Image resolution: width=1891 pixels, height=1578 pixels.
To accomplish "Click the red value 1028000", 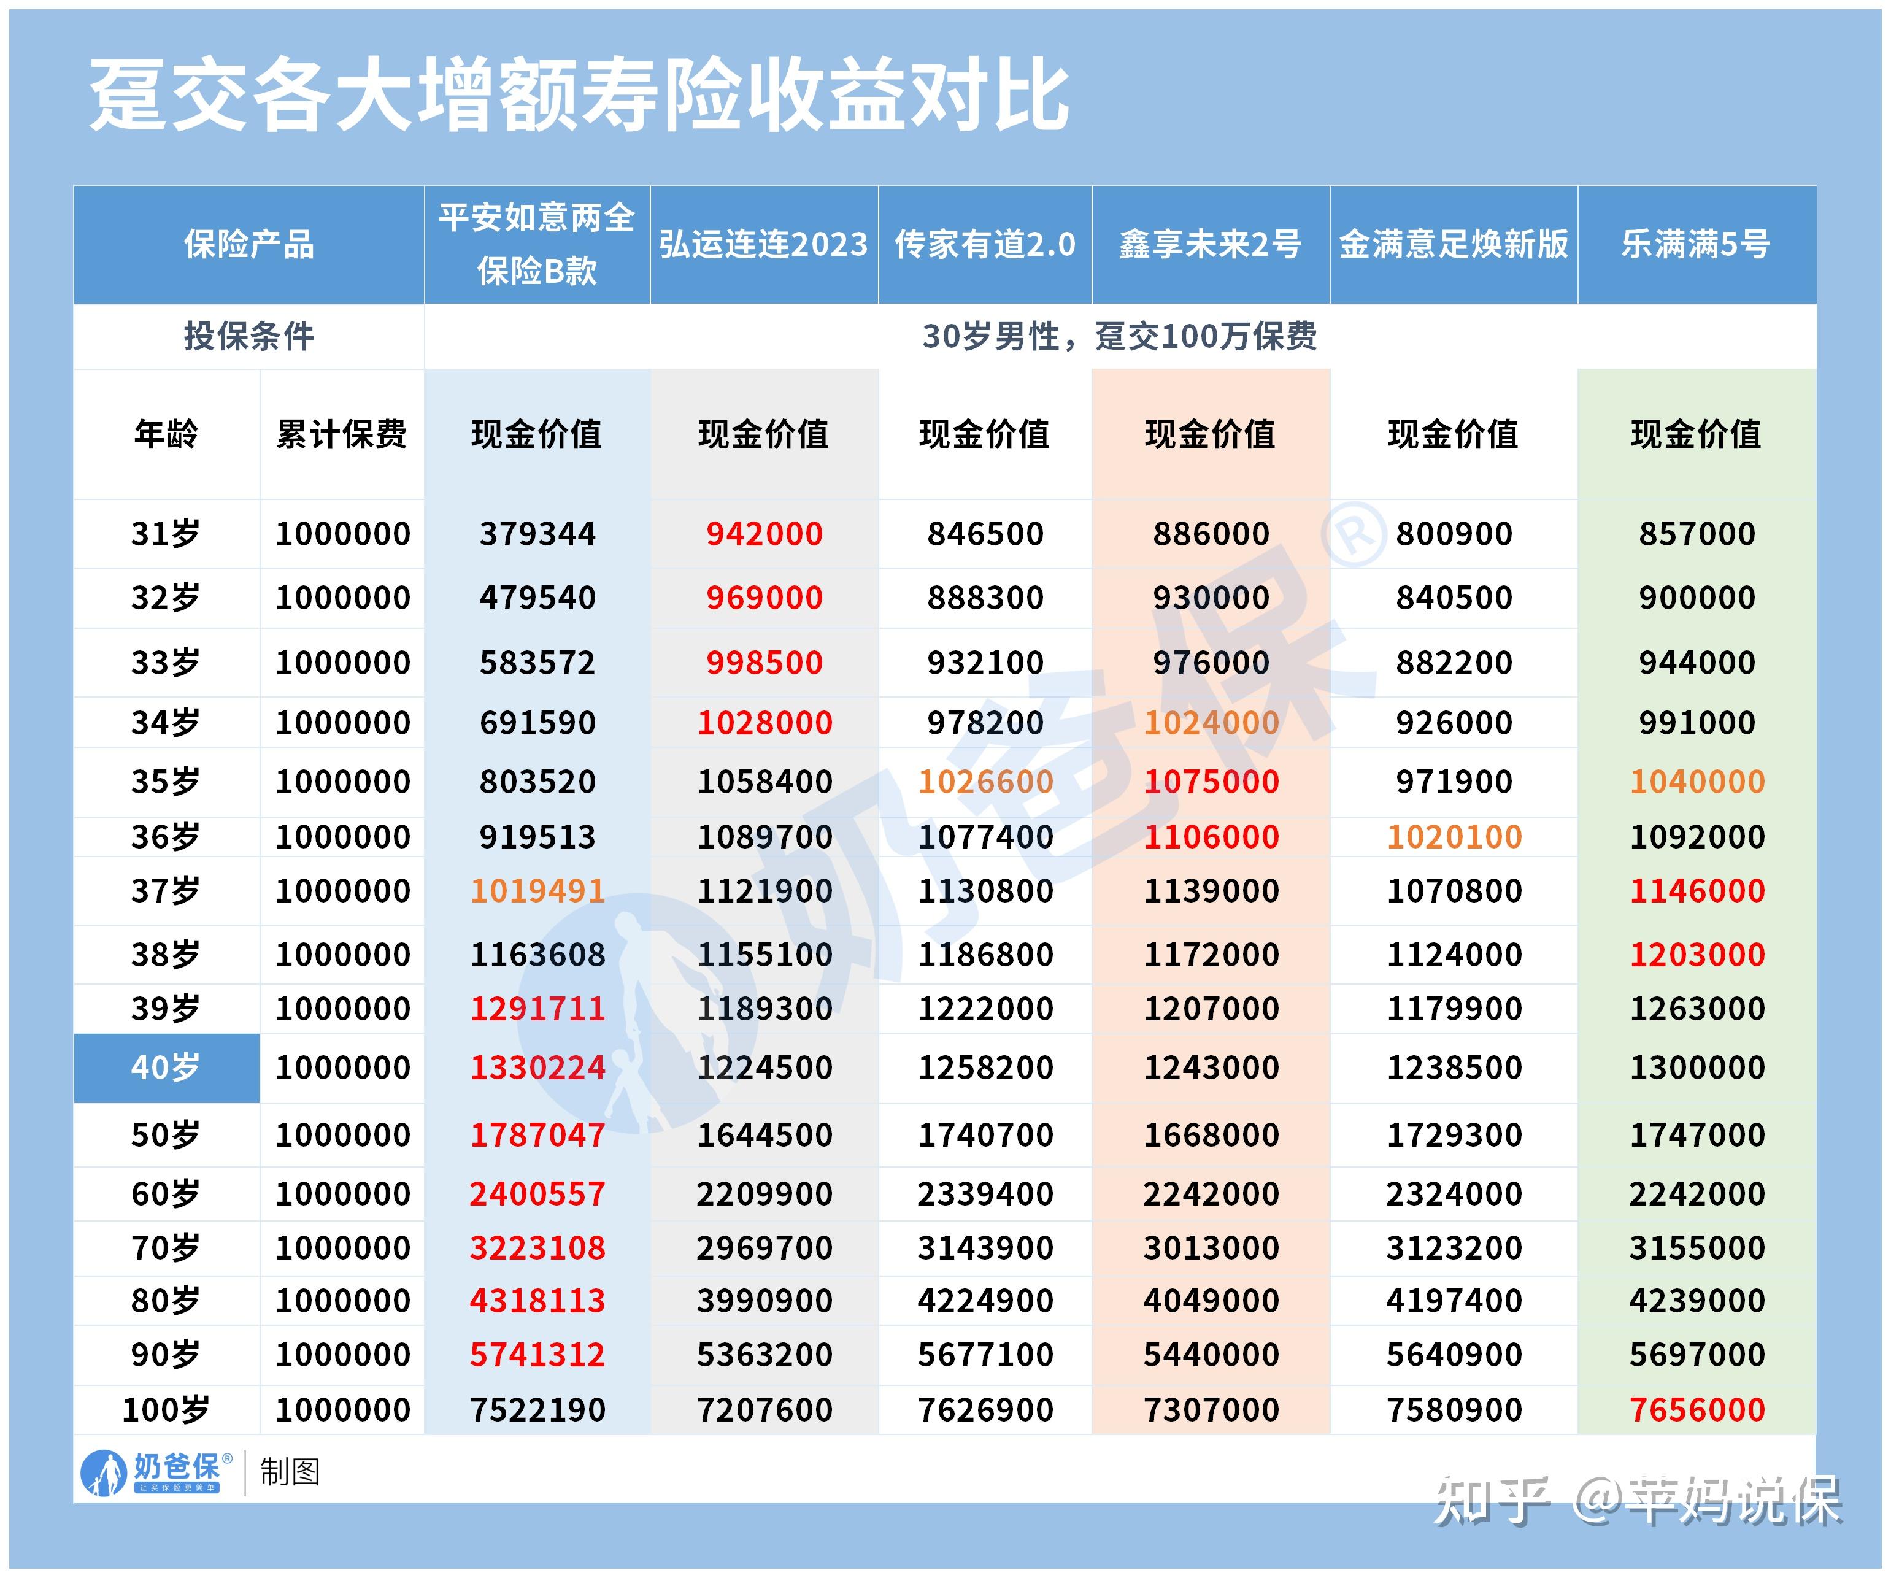I will click(764, 723).
